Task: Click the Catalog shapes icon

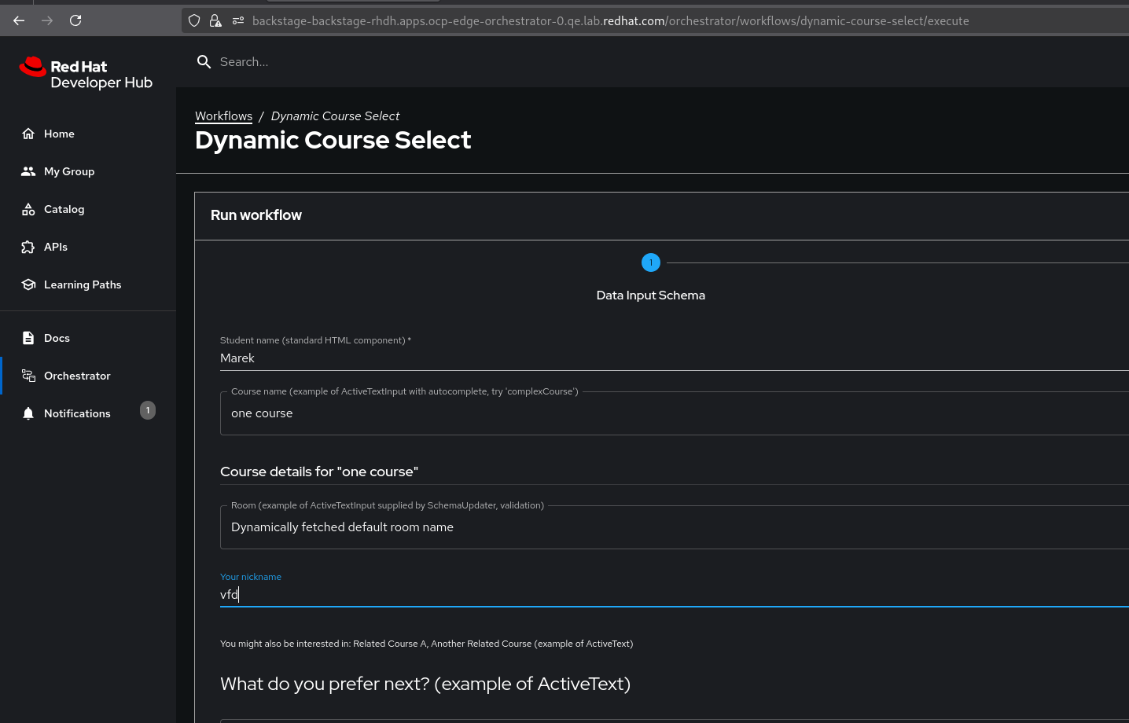Action: (28, 209)
